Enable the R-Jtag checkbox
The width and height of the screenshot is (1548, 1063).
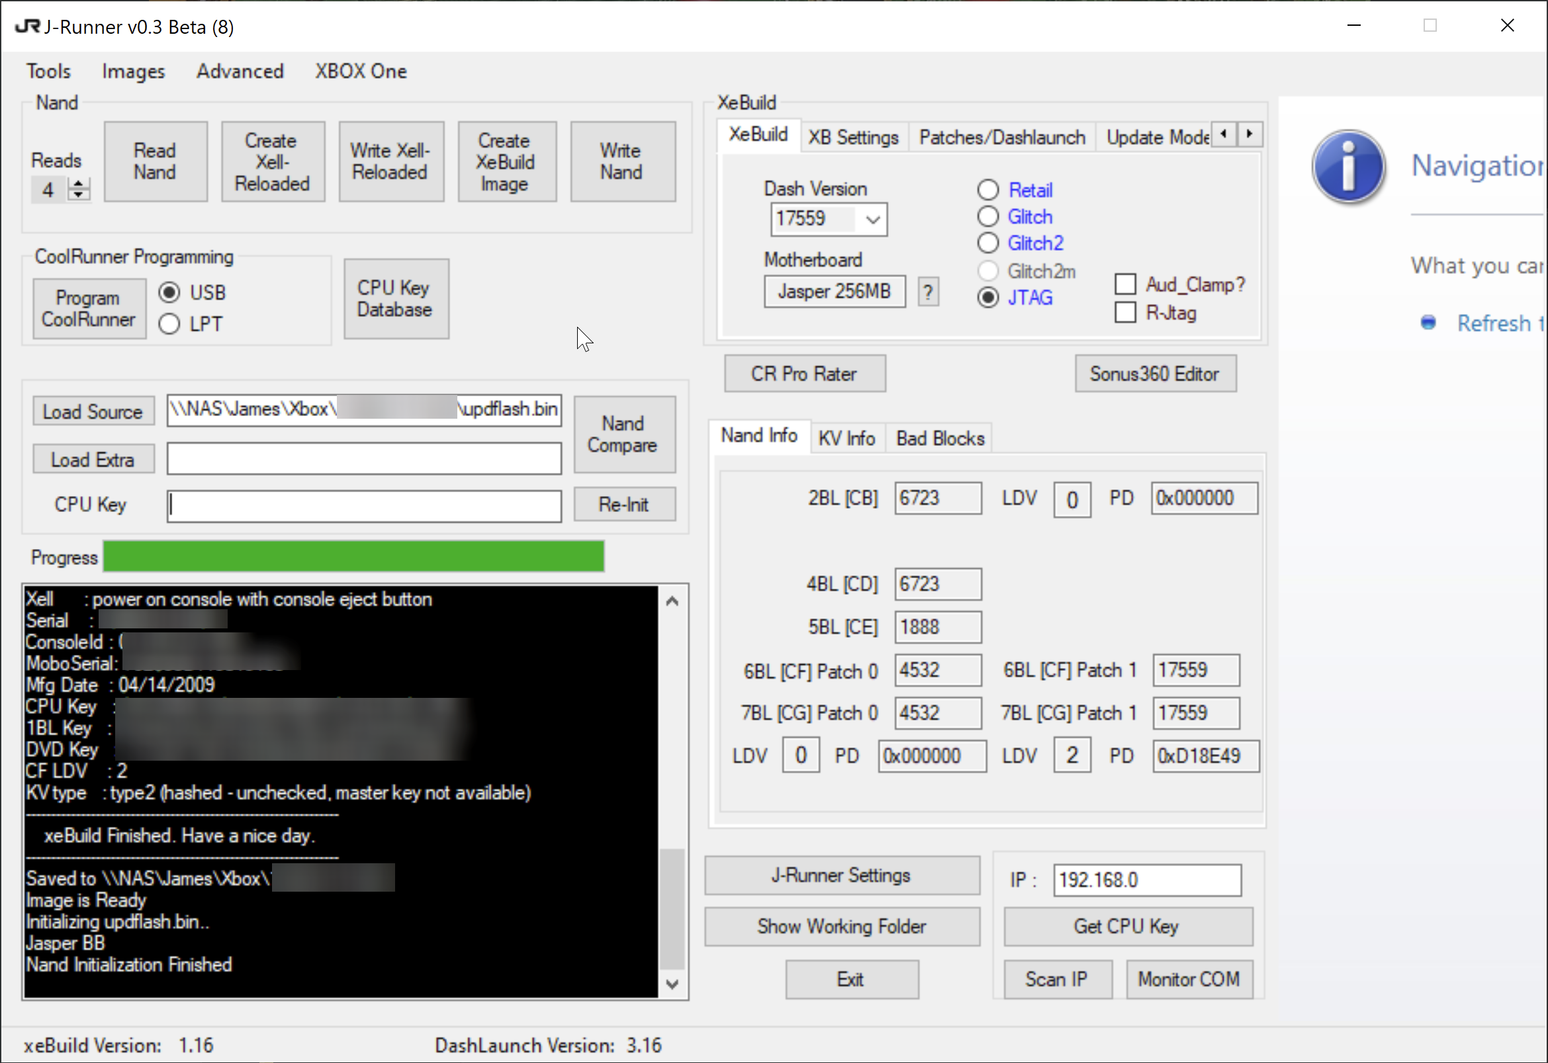point(1125,312)
